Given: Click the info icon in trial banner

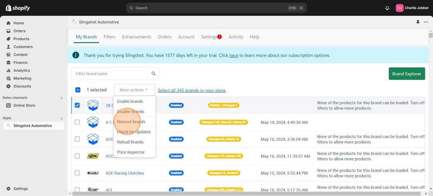Looking at the screenshot, I should (76, 55).
